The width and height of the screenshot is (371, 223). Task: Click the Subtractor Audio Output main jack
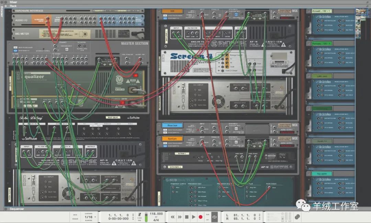click(269, 188)
